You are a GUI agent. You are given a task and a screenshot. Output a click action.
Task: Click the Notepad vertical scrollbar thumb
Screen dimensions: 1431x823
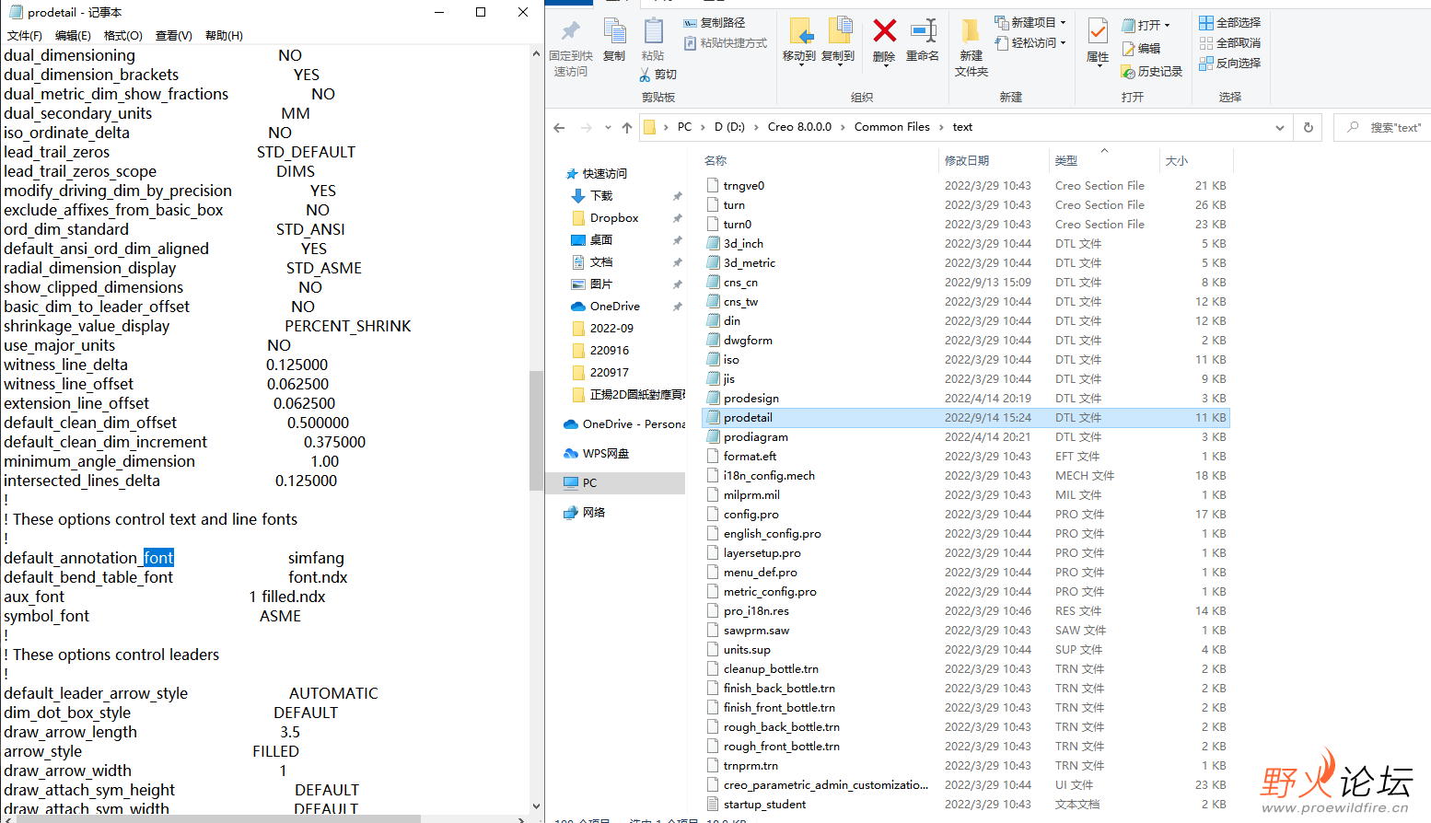tap(536, 430)
